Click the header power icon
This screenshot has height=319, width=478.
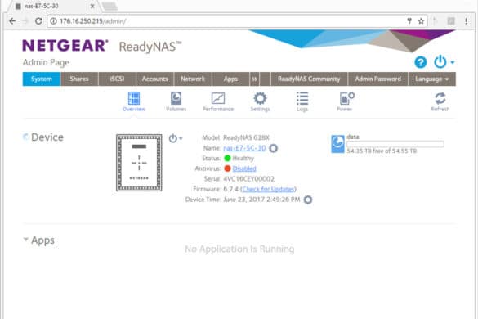pos(440,62)
